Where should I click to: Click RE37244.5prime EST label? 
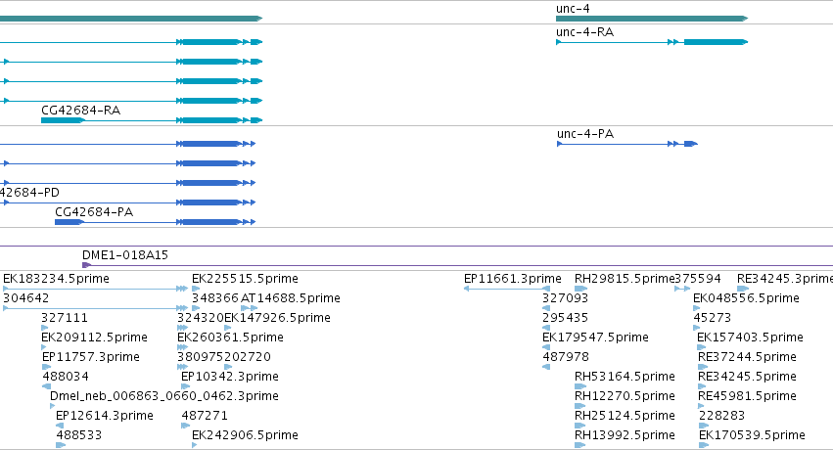pos(748,357)
